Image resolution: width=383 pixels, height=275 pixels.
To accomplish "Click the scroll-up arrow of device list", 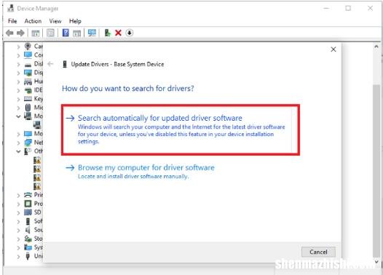I will [376, 47].
